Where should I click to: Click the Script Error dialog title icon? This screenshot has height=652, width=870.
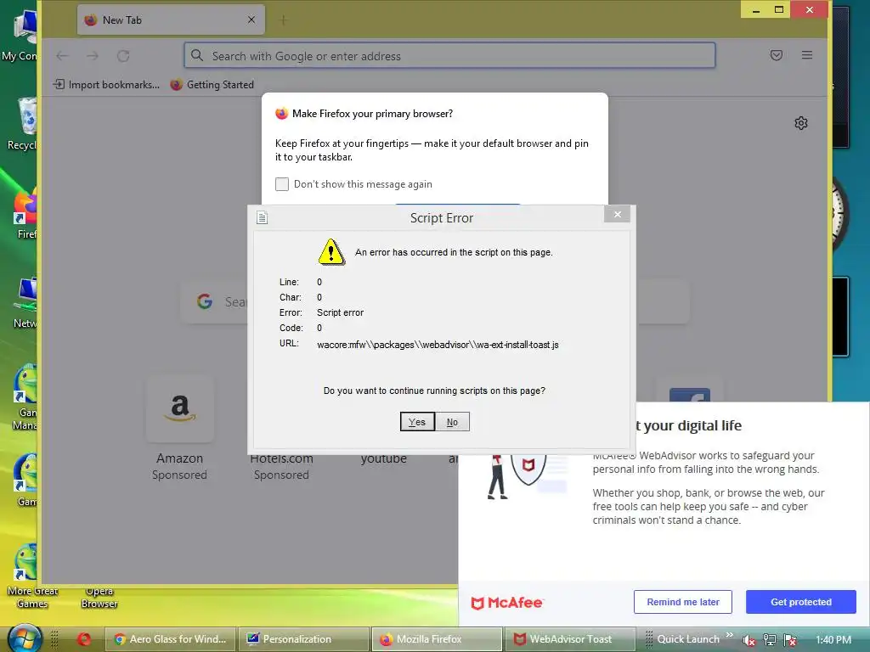(263, 218)
